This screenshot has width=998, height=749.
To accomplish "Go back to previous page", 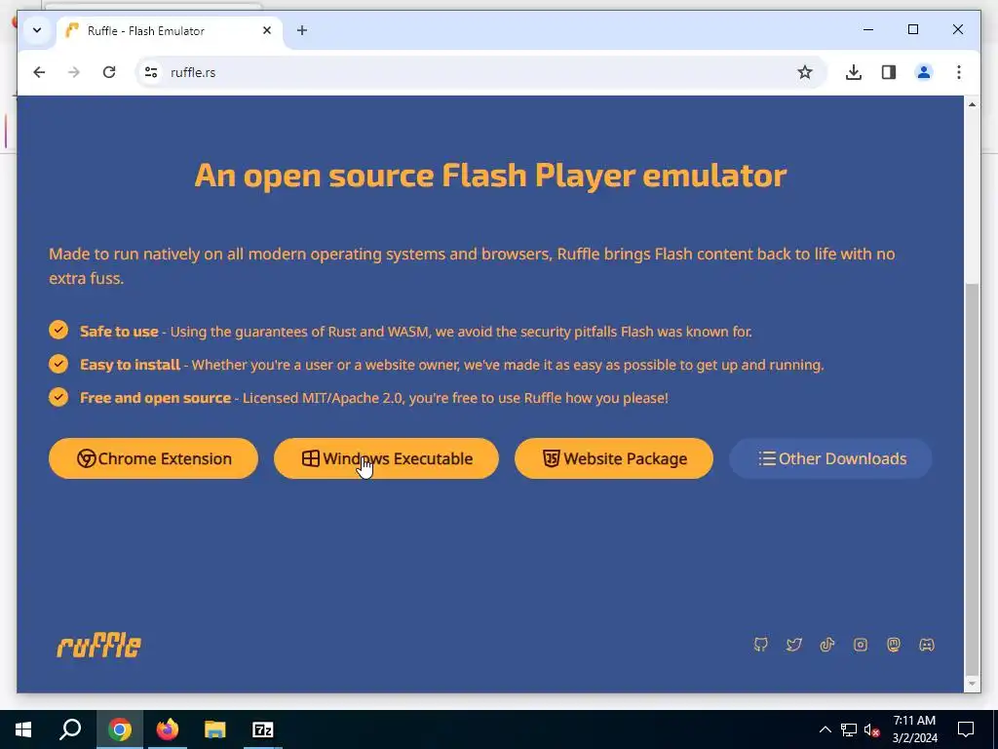I will click(39, 72).
